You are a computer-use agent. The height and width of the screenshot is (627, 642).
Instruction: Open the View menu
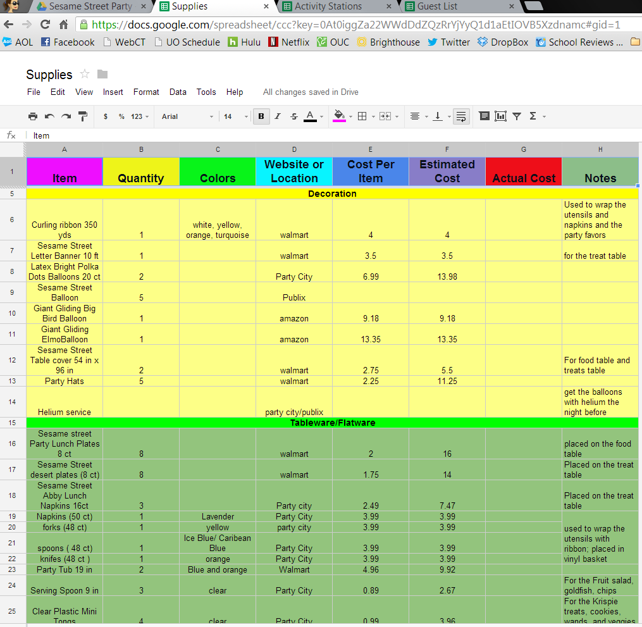click(x=84, y=92)
